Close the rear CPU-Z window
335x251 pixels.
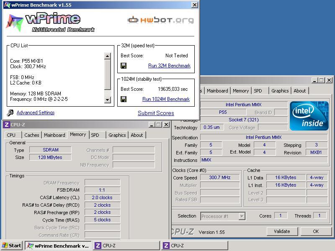pyautogui.click(x=329, y=80)
